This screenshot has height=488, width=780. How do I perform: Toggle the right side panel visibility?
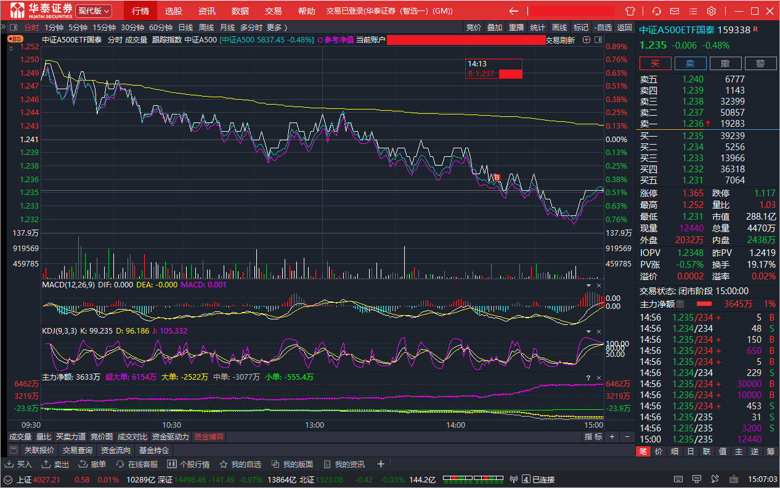(x=598, y=40)
